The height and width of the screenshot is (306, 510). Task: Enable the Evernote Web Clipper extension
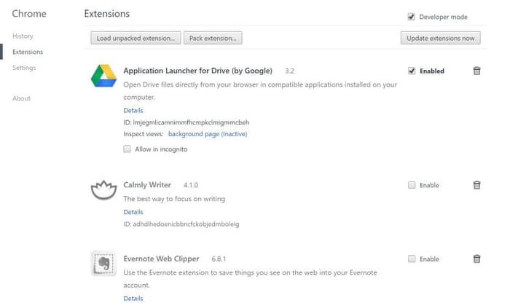coord(412,259)
